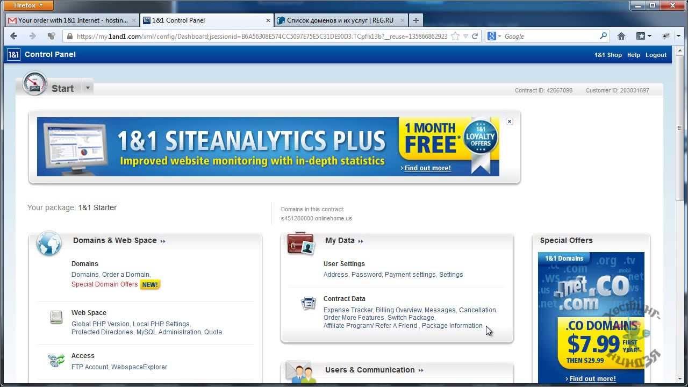The width and height of the screenshot is (688, 387).
Task: Expand the My Data section arrow
Action: [361, 241]
